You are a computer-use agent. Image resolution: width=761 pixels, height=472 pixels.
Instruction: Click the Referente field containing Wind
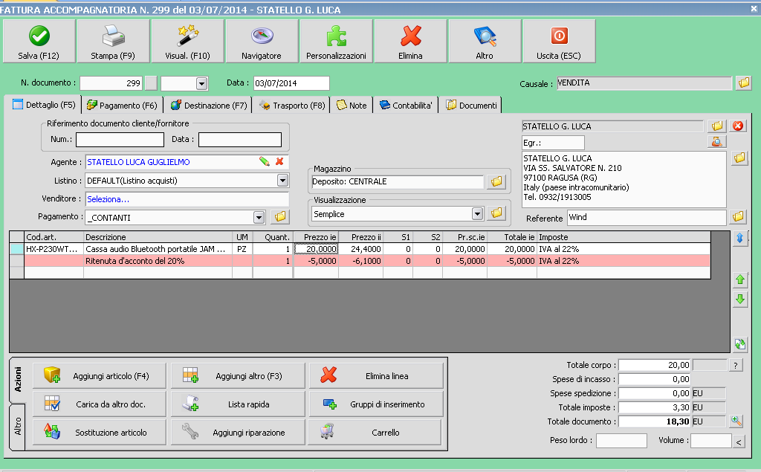click(647, 217)
